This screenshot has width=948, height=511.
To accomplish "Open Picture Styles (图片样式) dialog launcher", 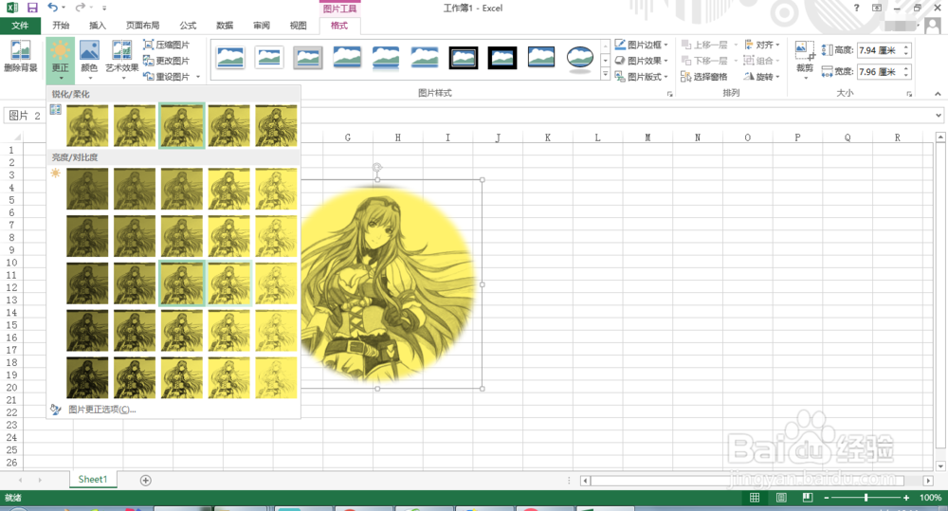I will 669,94.
